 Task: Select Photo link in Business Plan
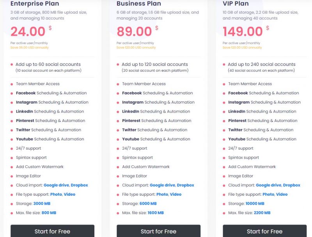click(162, 194)
